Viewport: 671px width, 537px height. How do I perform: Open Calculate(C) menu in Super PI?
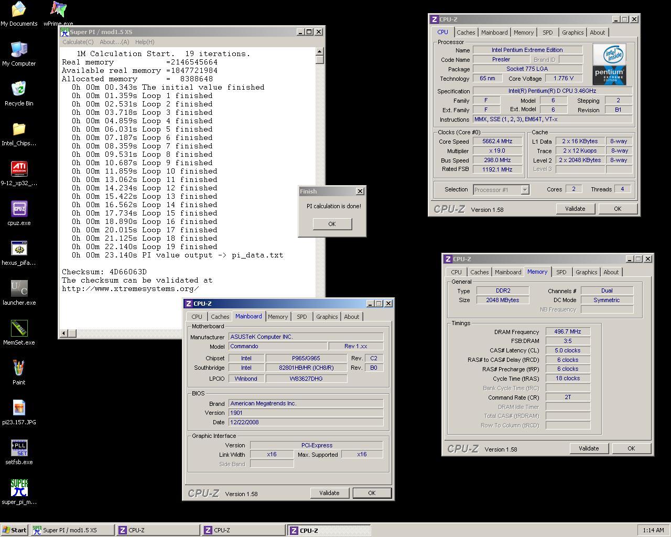(78, 42)
